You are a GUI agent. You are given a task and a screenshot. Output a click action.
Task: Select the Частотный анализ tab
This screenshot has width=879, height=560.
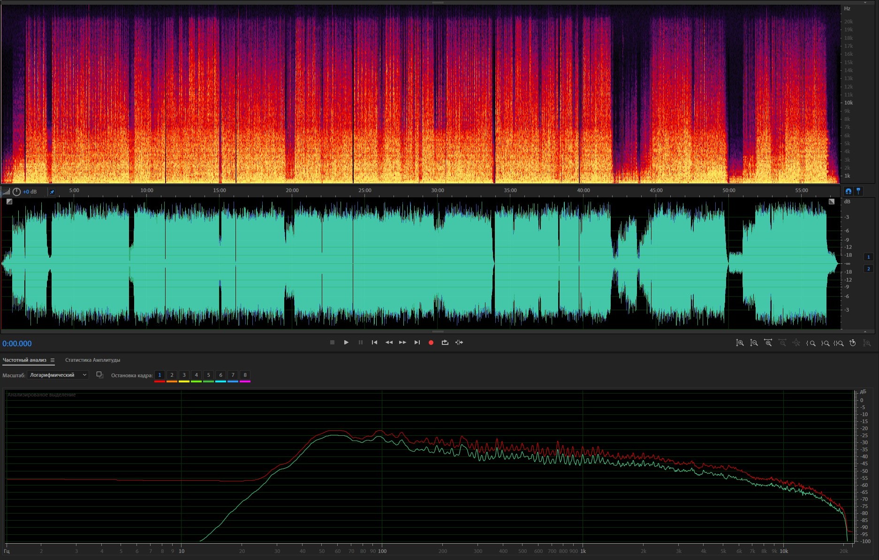coord(24,360)
